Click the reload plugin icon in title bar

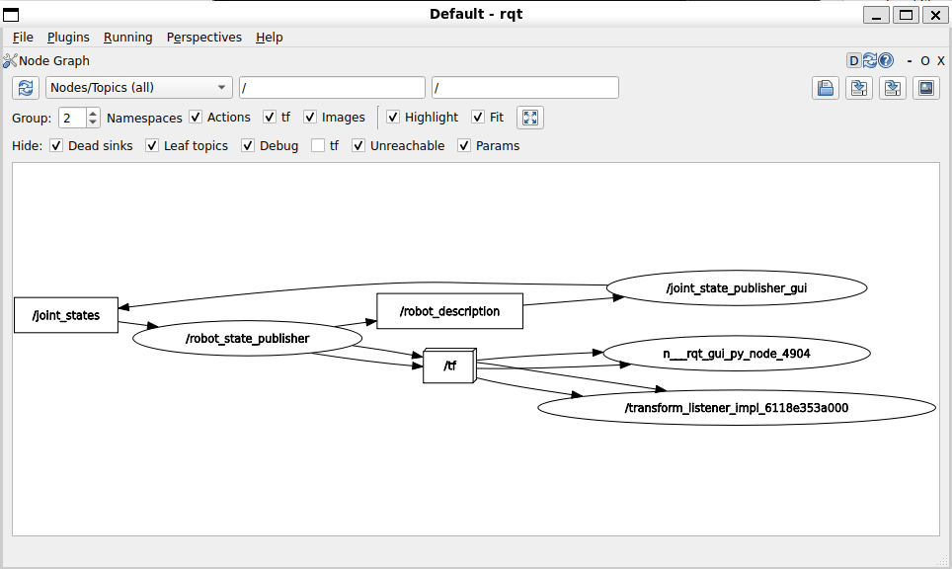tap(870, 60)
